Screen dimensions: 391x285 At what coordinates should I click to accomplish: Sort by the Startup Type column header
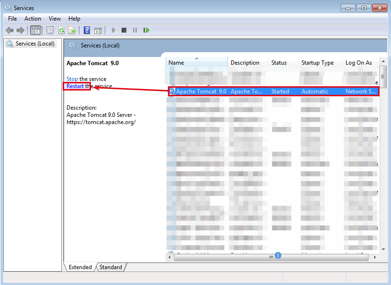(x=321, y=63)
